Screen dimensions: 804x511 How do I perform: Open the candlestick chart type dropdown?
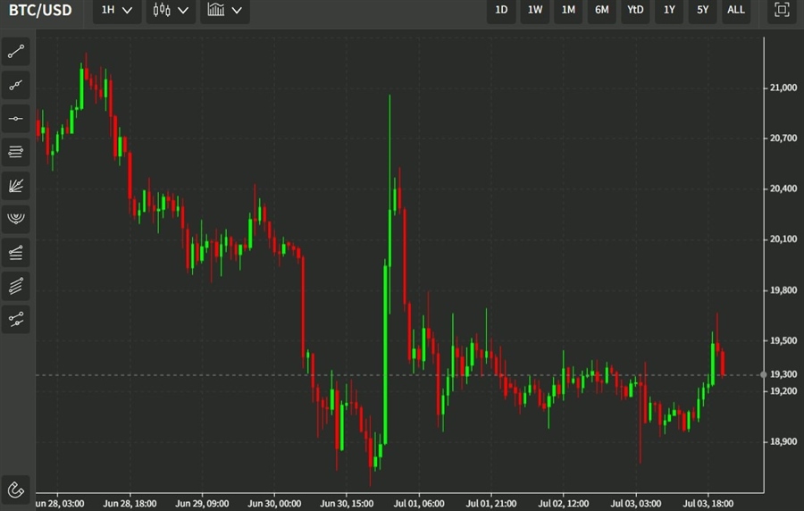[x=171, y=10]
